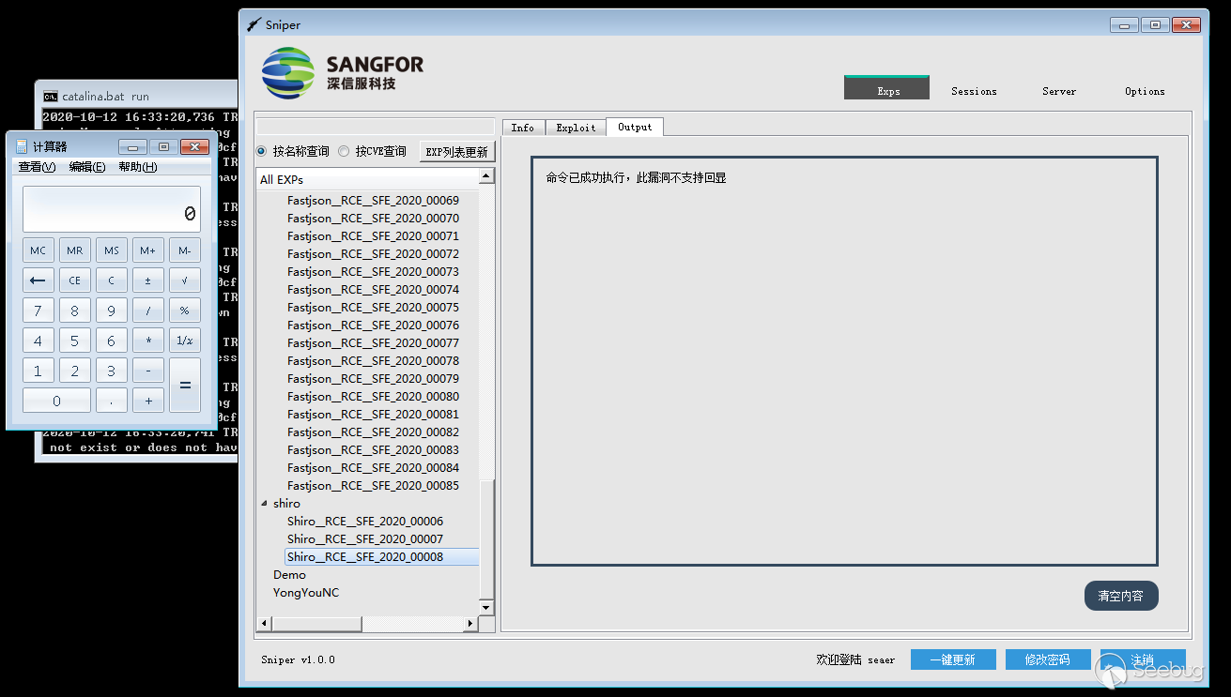Show the Info tab

pyautogui.click(x=523, y=128)
